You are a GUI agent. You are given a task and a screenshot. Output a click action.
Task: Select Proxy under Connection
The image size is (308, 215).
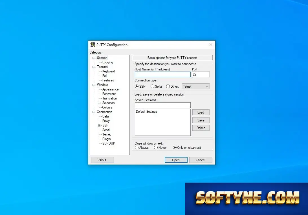106,121
